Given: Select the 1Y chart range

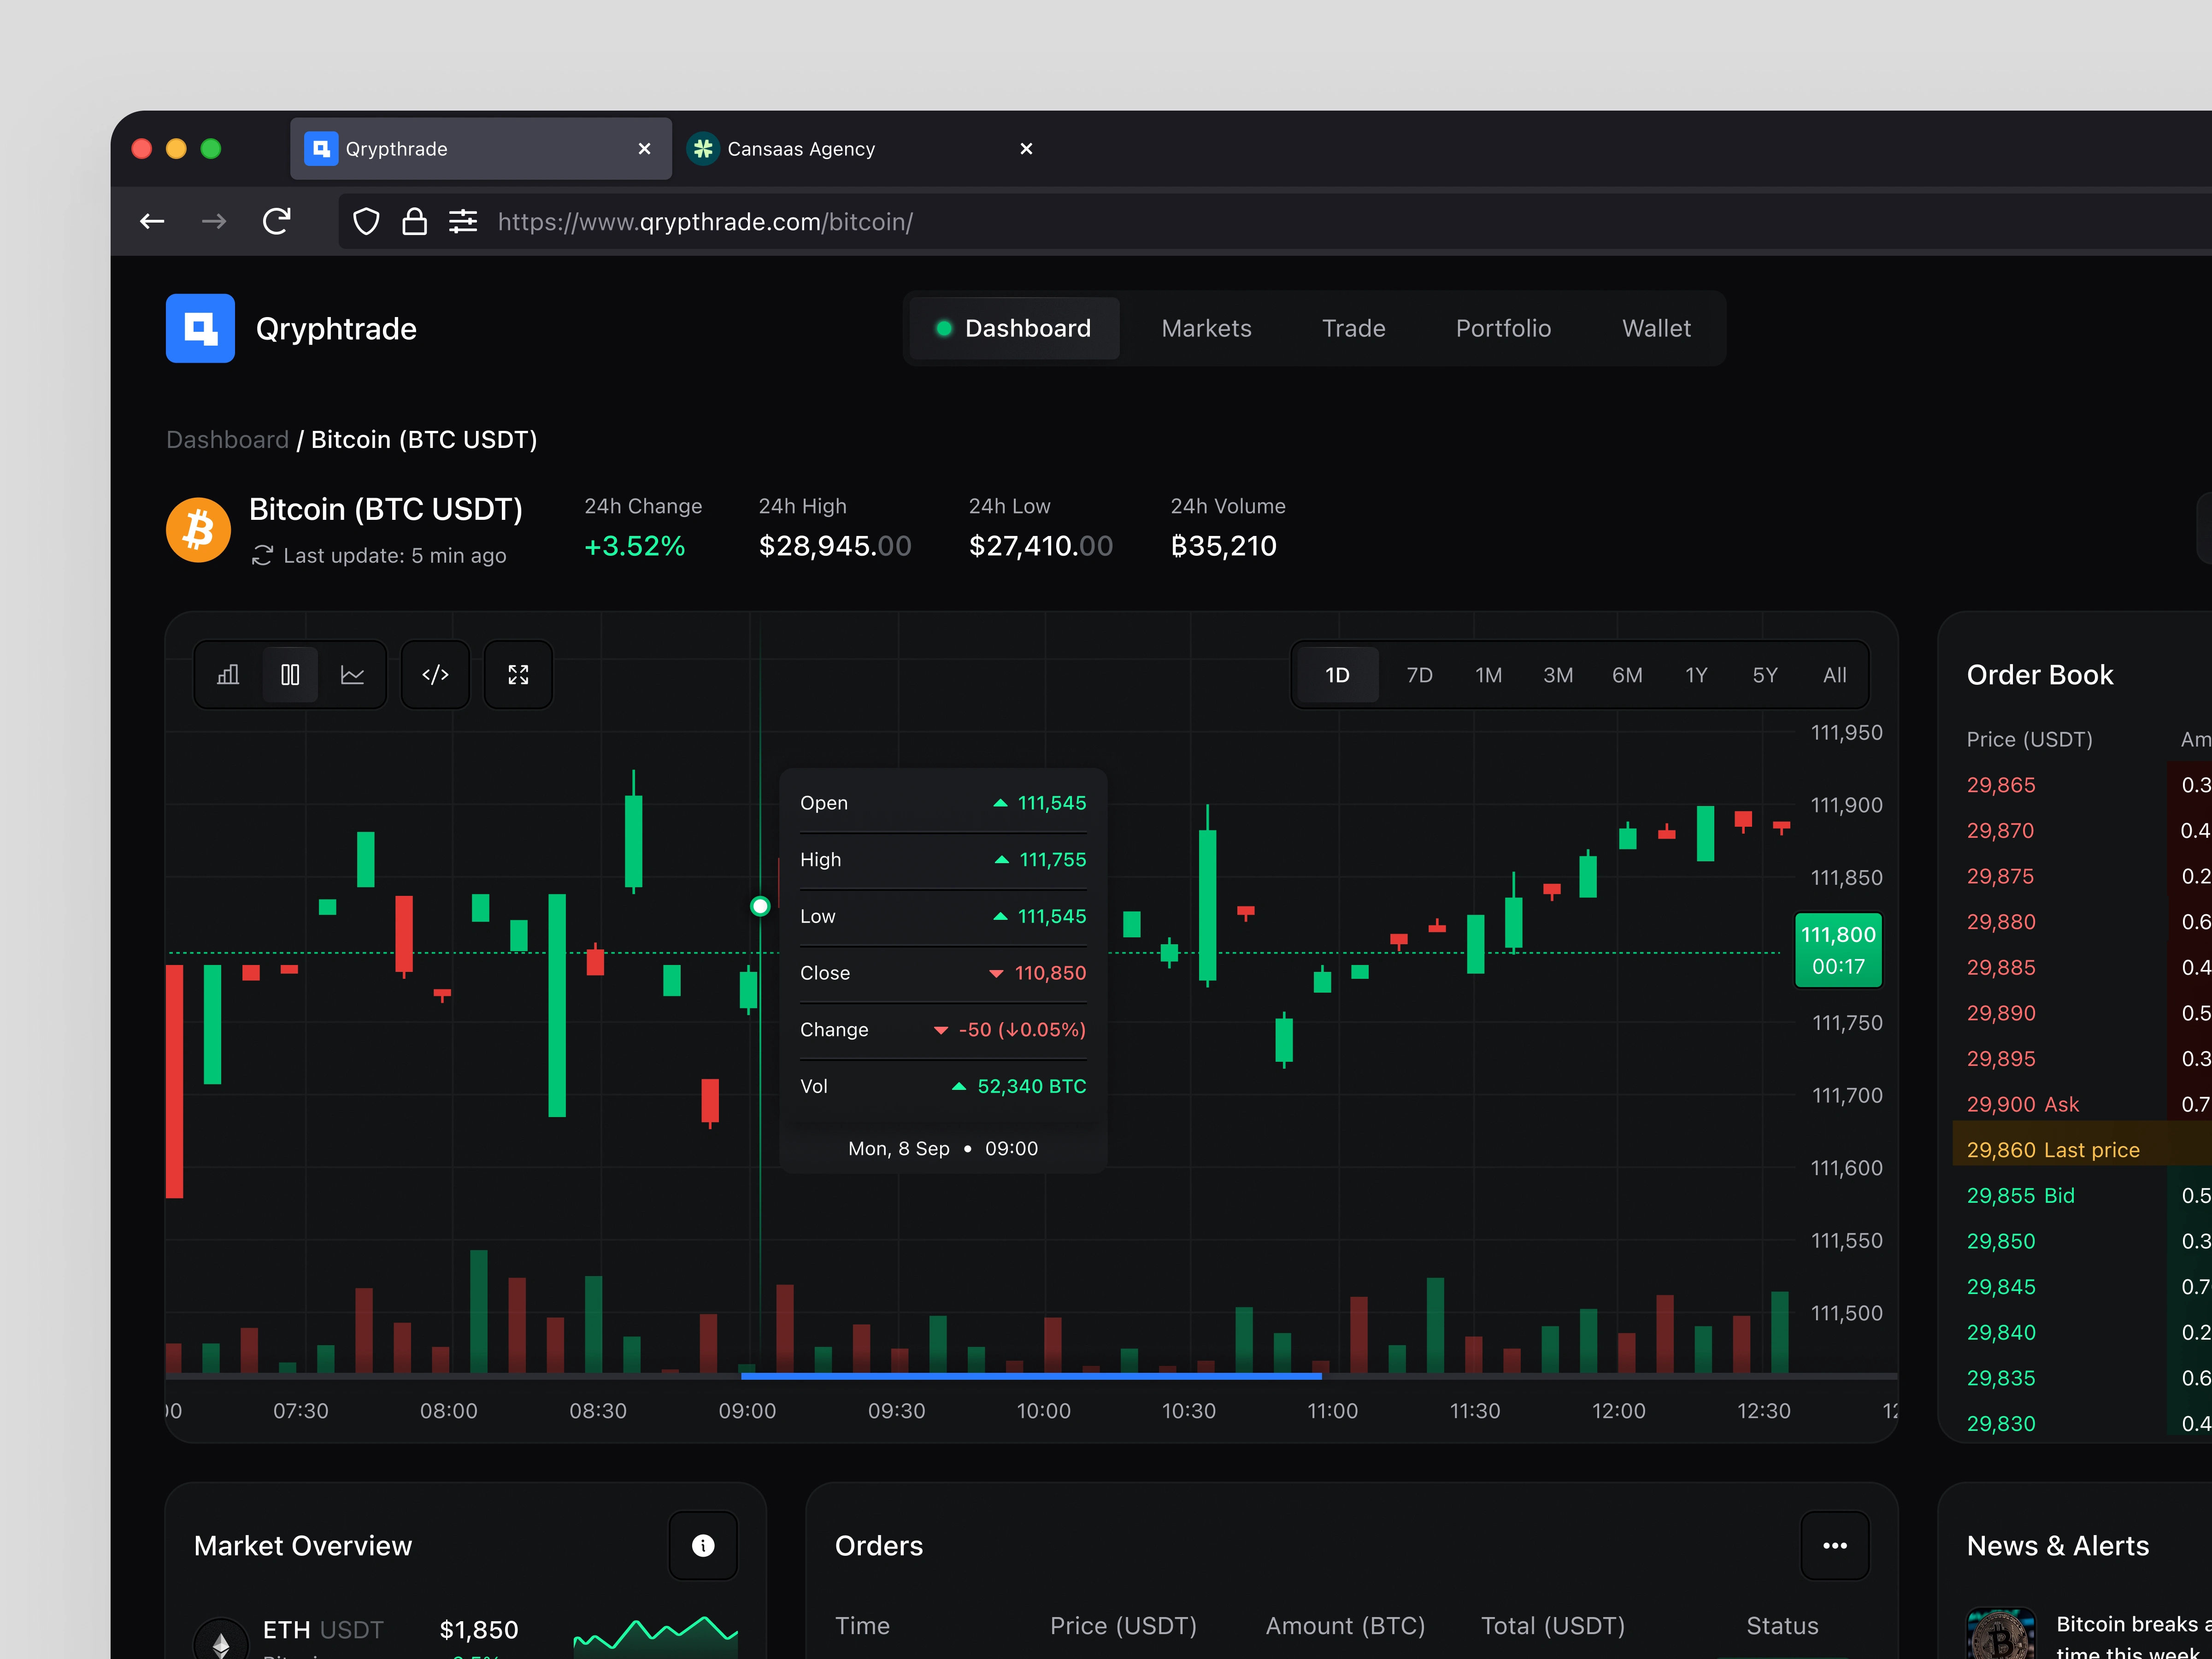Looking at the screenshot, I should (x=1696, y=675).
